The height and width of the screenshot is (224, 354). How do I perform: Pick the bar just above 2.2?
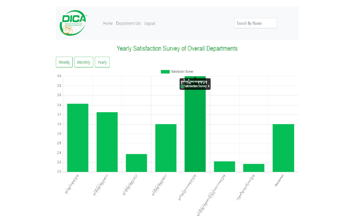pyautogui.click(x=225, y=167)
